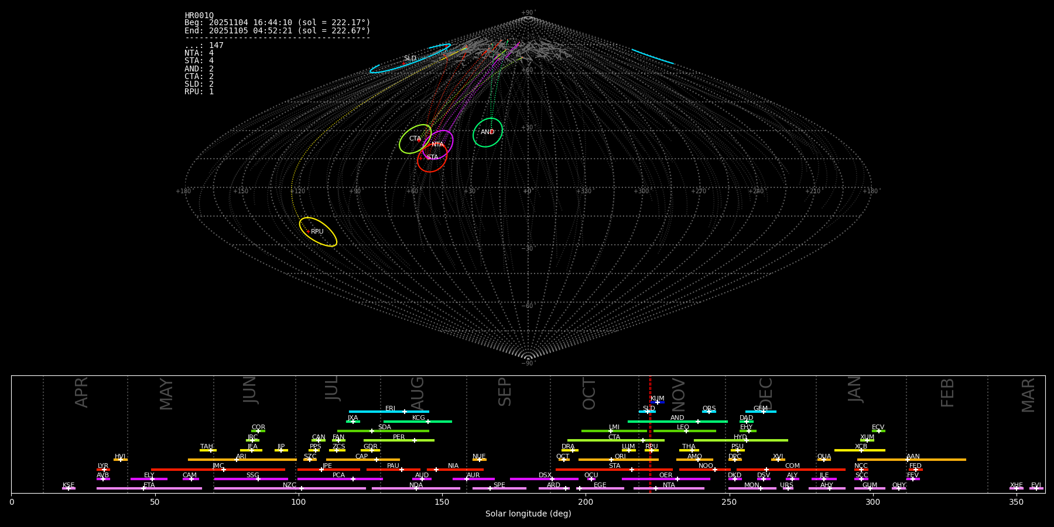Click the RPU radiant ellipse on sky map
This screenshot has width=1054, height=527.
pyautogui.click(x=318, y=232)
